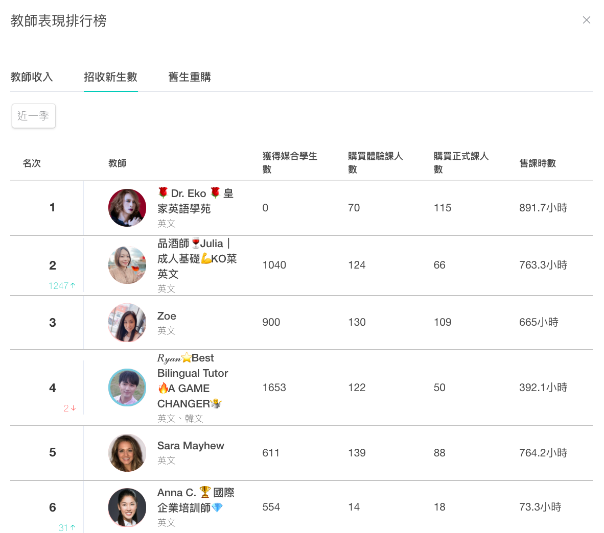Click the 售課時數 column header
This screenshot has width=604, height=533.
point(538,163)
